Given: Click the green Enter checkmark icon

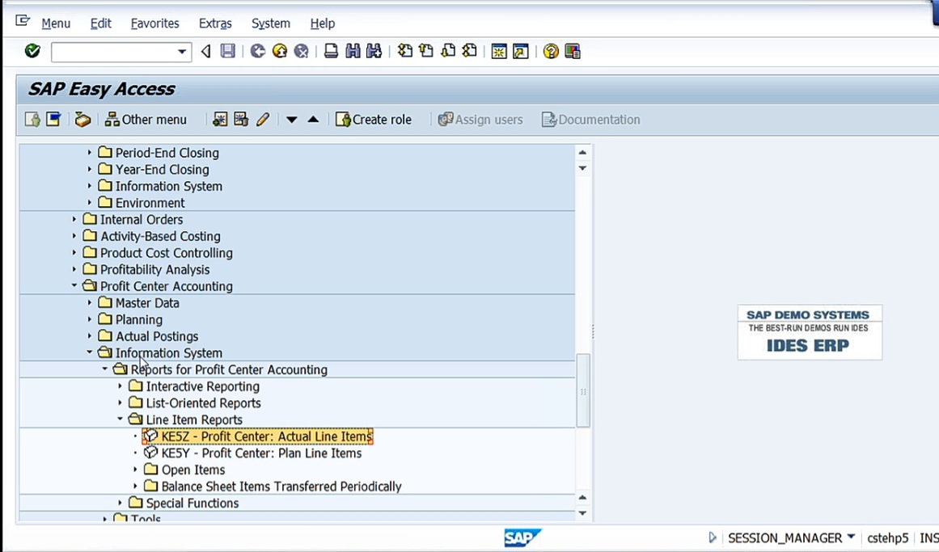Looking at the screenshot, I should [x=32, y=52].
